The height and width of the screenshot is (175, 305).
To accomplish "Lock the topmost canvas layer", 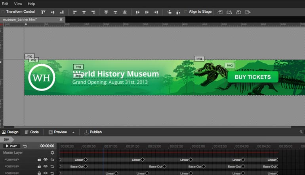I will pos(39,160).
